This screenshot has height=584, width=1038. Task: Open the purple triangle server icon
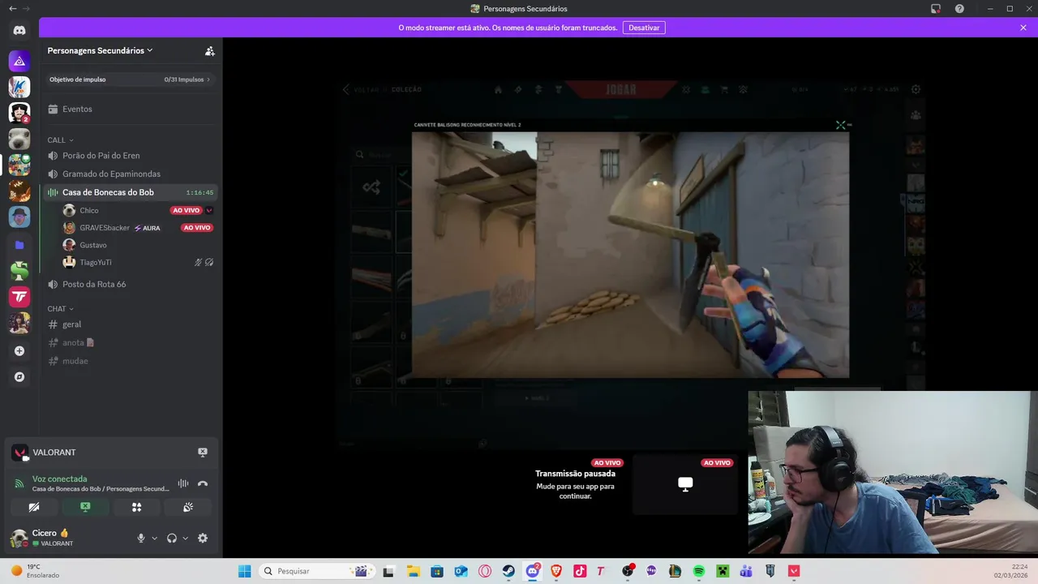[x=19, y=61]
